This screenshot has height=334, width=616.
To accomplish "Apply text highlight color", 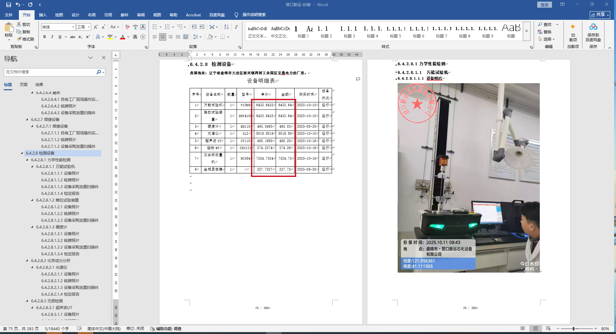I will 110,37.
